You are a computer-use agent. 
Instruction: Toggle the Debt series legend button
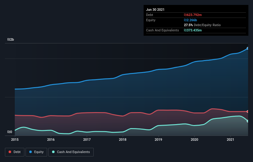click(x=15, y=152)
